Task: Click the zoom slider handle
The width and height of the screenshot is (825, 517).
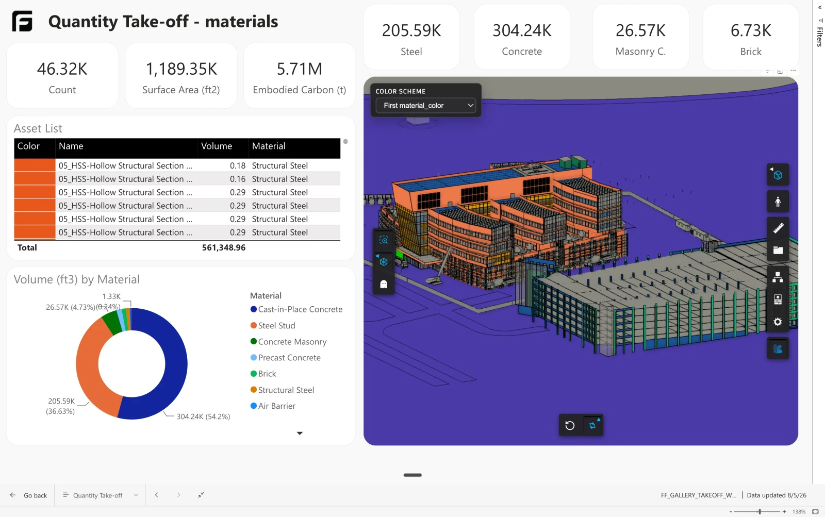Action: (x=760, y=511)
